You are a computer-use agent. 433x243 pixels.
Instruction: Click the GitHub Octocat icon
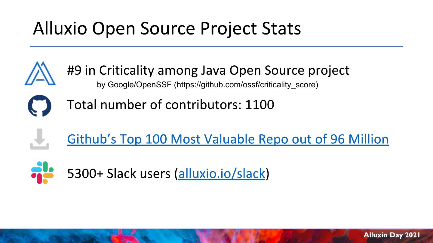pos(39,106)
